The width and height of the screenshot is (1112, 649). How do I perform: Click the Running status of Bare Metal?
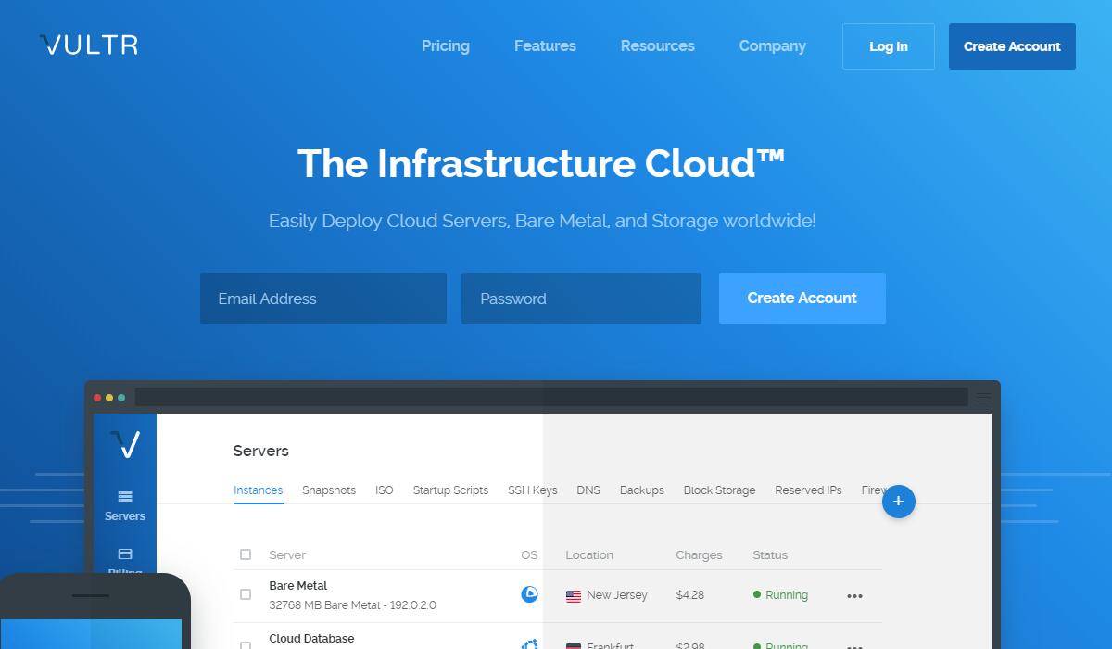(x=780, y=595)
